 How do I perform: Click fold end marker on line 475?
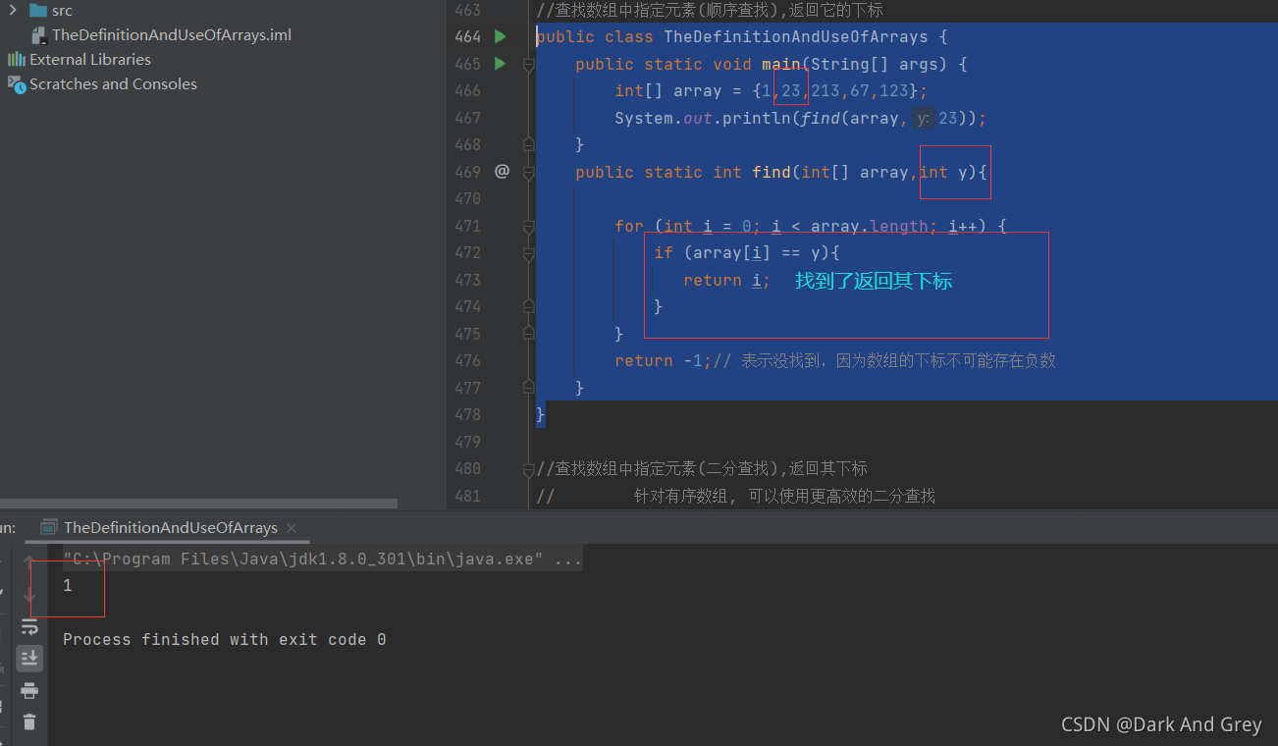pyautogui.click(x=528, y=334)
